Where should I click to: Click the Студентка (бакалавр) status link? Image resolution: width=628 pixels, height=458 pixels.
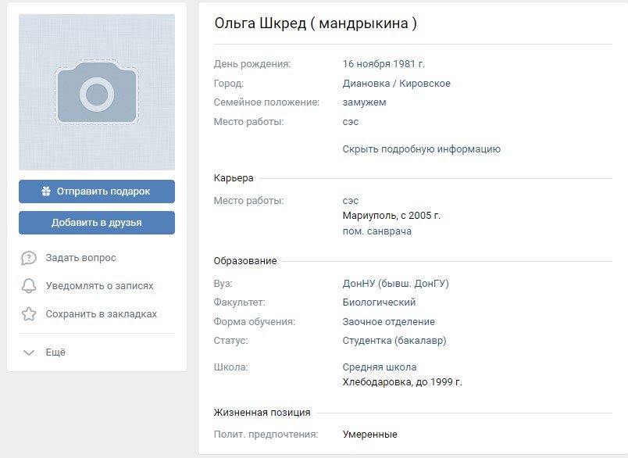tap(394, 341)
